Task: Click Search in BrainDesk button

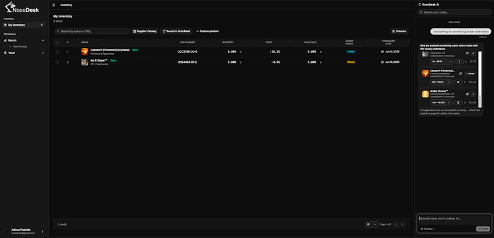Action: pos(176,31)
